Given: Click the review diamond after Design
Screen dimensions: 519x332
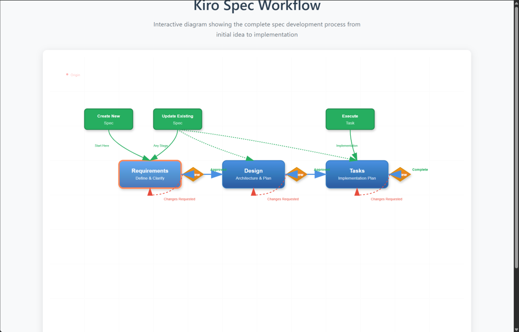Looking at the screenshot, I should click(x=297, y=174).
